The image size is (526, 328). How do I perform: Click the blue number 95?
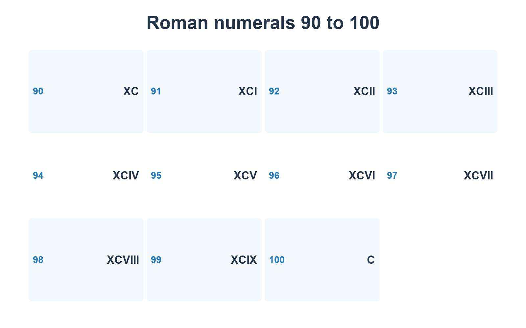[156, 176]
